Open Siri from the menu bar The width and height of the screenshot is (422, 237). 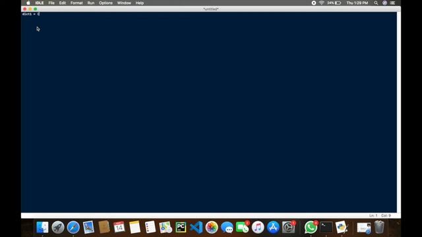[x=384, y=3]
